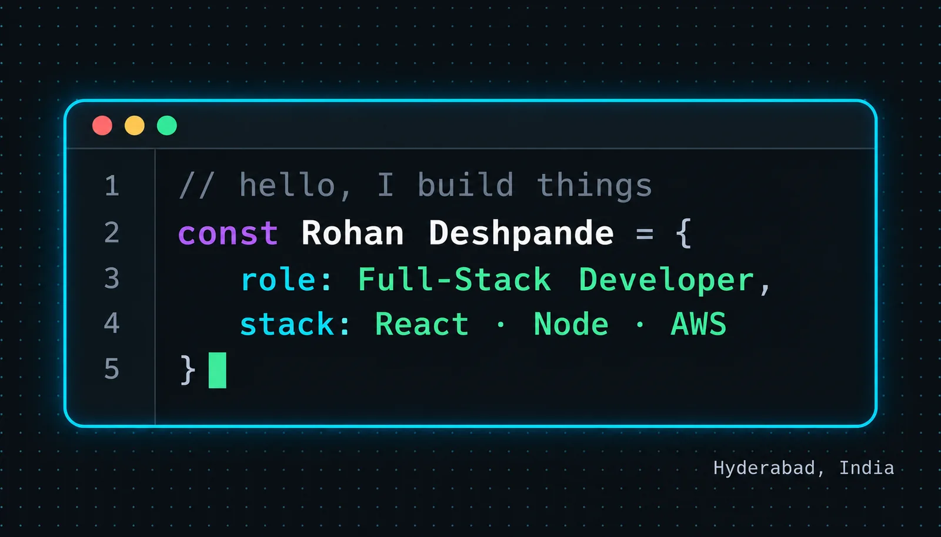Select line number 3 in the gutter
The image size is (941, 537).
[112, 278]
